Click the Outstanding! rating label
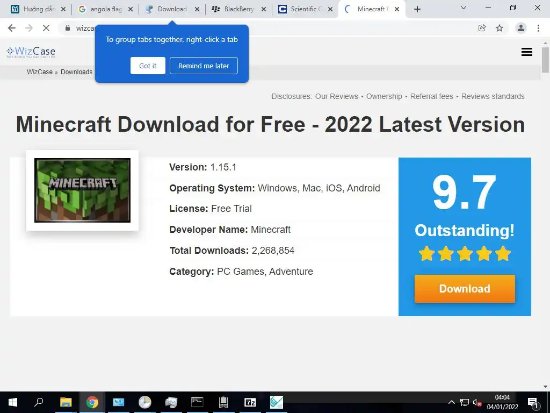Viewport: 550px width, 413px height. [x=465, y=231]
